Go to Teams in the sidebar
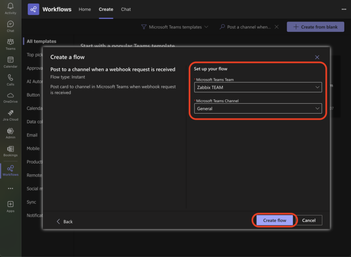Image resolution: width=351 pixels, height=257 pixels. [x=10, y=44]
